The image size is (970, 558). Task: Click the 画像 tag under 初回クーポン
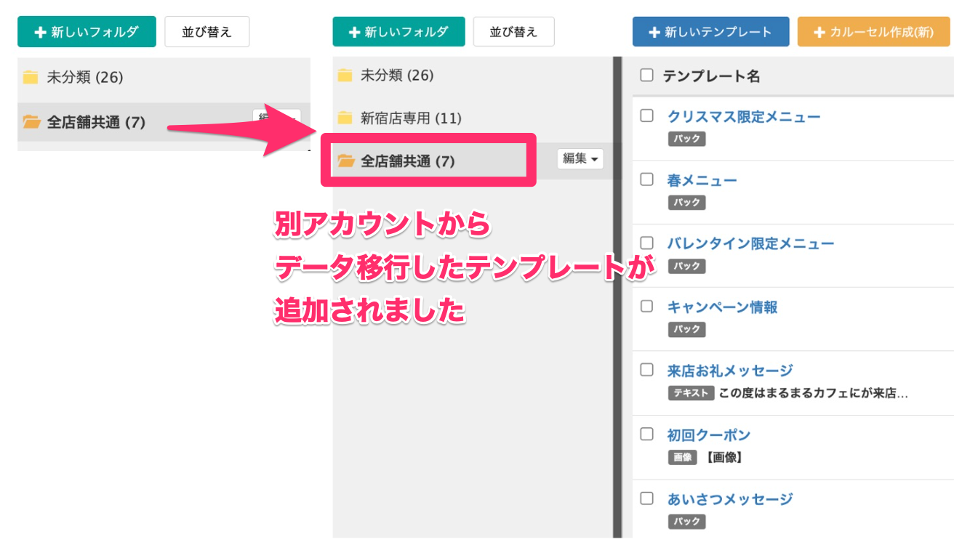click(682, 458)
